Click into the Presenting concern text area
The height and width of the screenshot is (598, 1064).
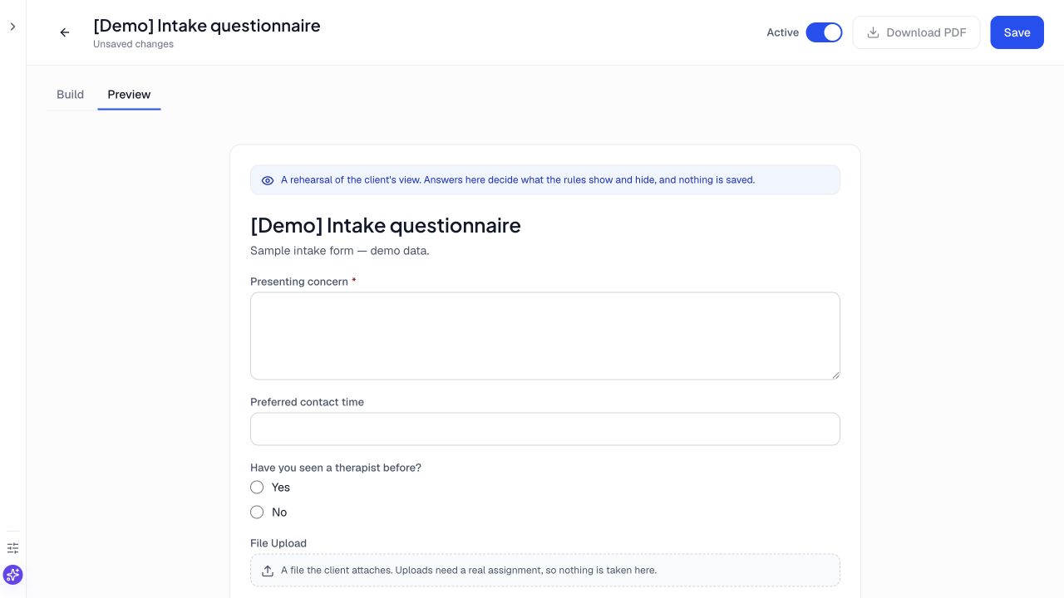(x=545, y=336)
